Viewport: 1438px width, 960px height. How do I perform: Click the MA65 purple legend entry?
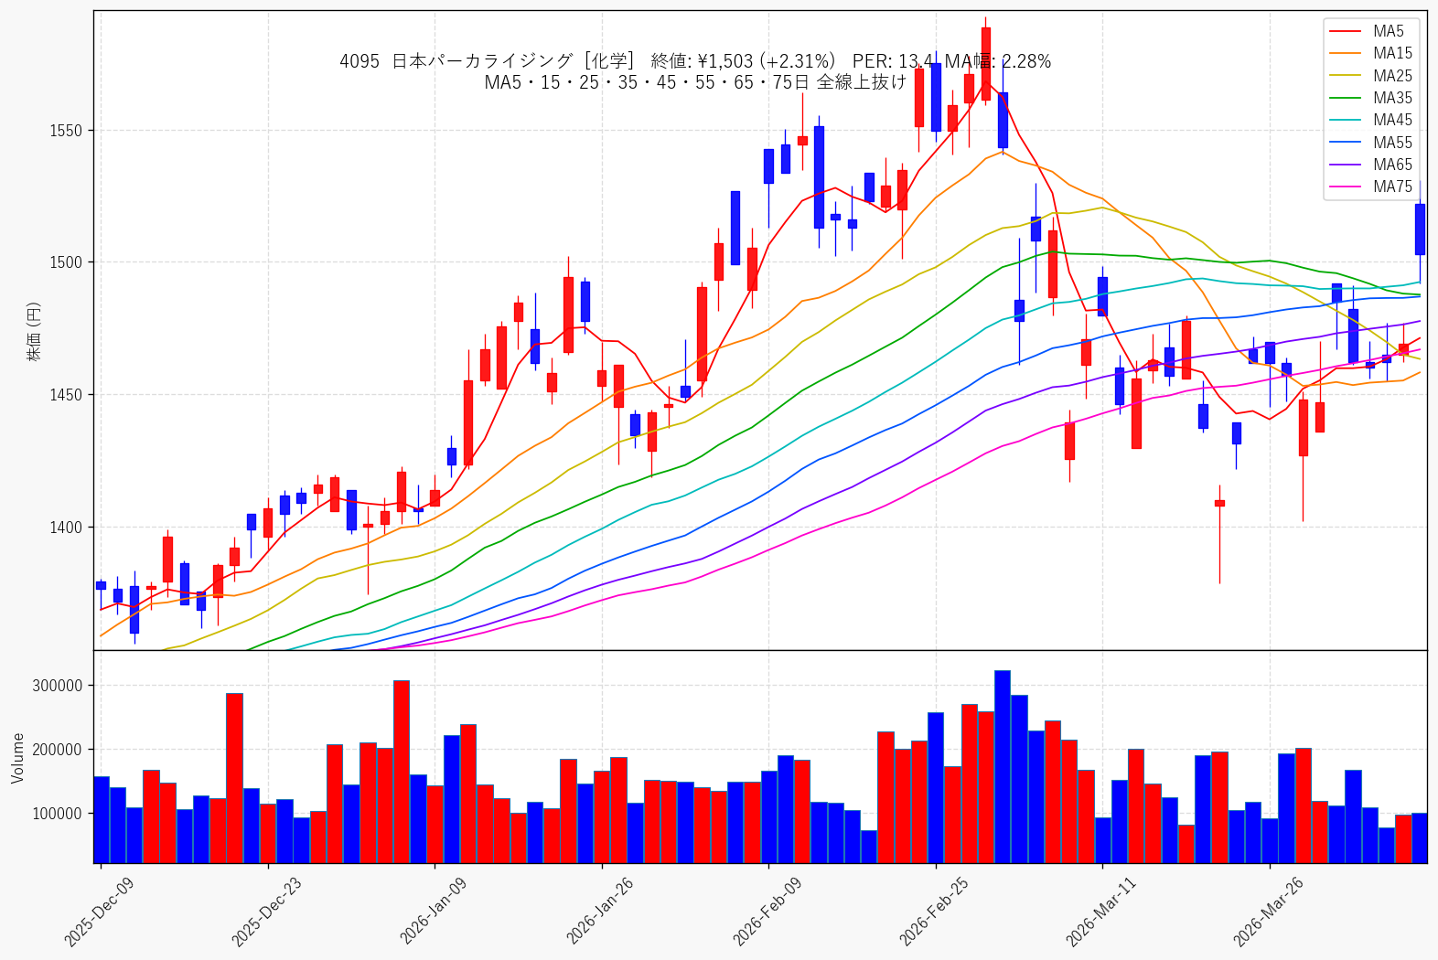pos(1371,165)
